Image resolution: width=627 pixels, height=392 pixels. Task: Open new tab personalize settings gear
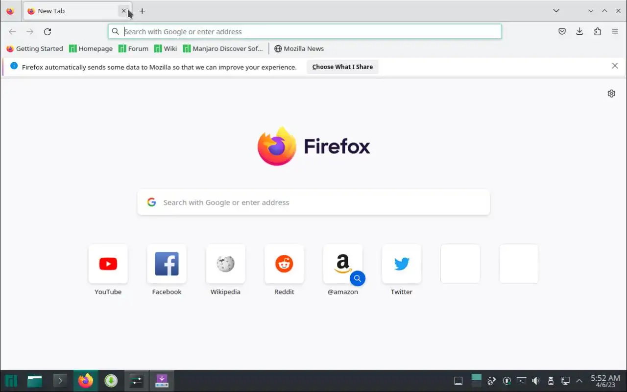[x=611, y=94]
